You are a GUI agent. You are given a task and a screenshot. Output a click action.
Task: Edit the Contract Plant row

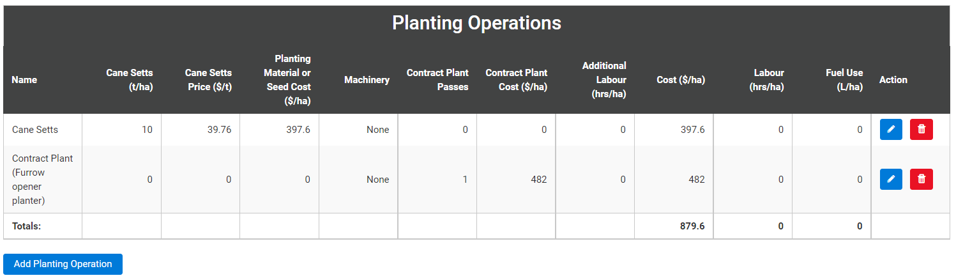click(891, 180)
